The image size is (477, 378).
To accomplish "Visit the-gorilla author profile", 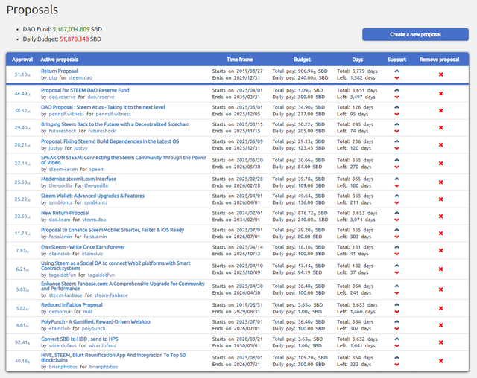I will pos(60,185).
